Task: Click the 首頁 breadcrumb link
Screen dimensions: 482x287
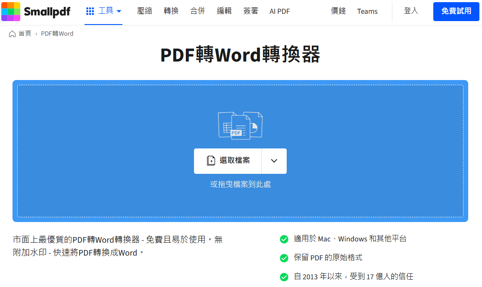Action: tap(25, 33)
